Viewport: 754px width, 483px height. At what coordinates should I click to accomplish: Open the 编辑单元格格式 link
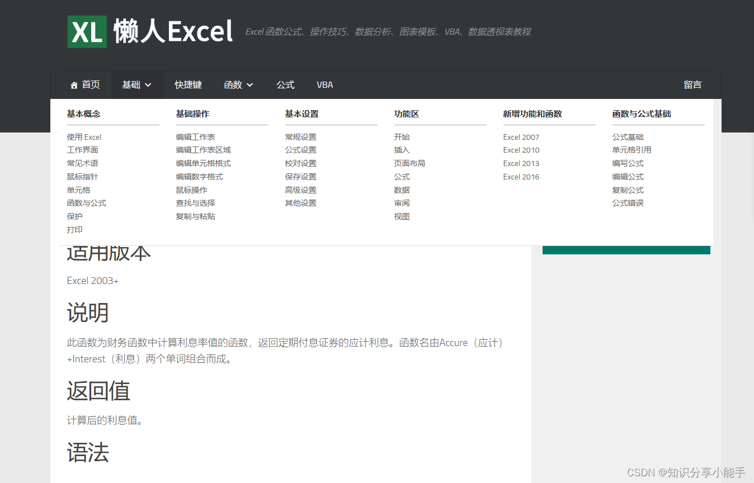[x=204, y=163]
